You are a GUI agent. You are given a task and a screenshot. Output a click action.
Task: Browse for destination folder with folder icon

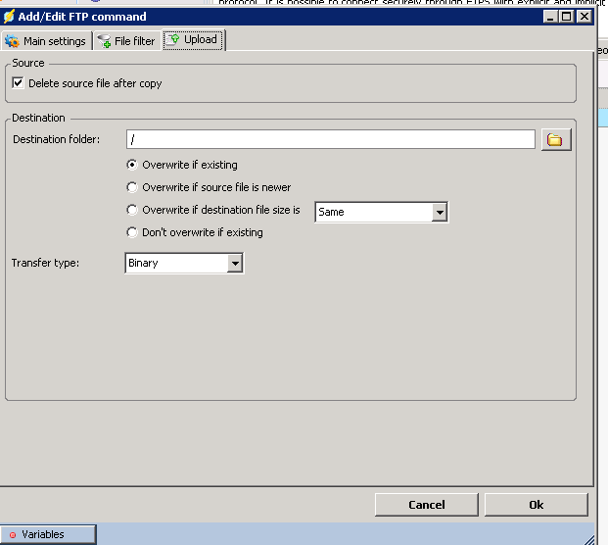click(x=555, y=140)
